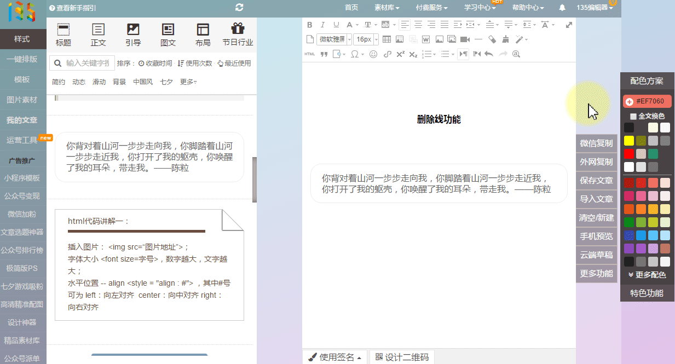Toggle bold formatting
675x364 pixels.
pos(310,25)
